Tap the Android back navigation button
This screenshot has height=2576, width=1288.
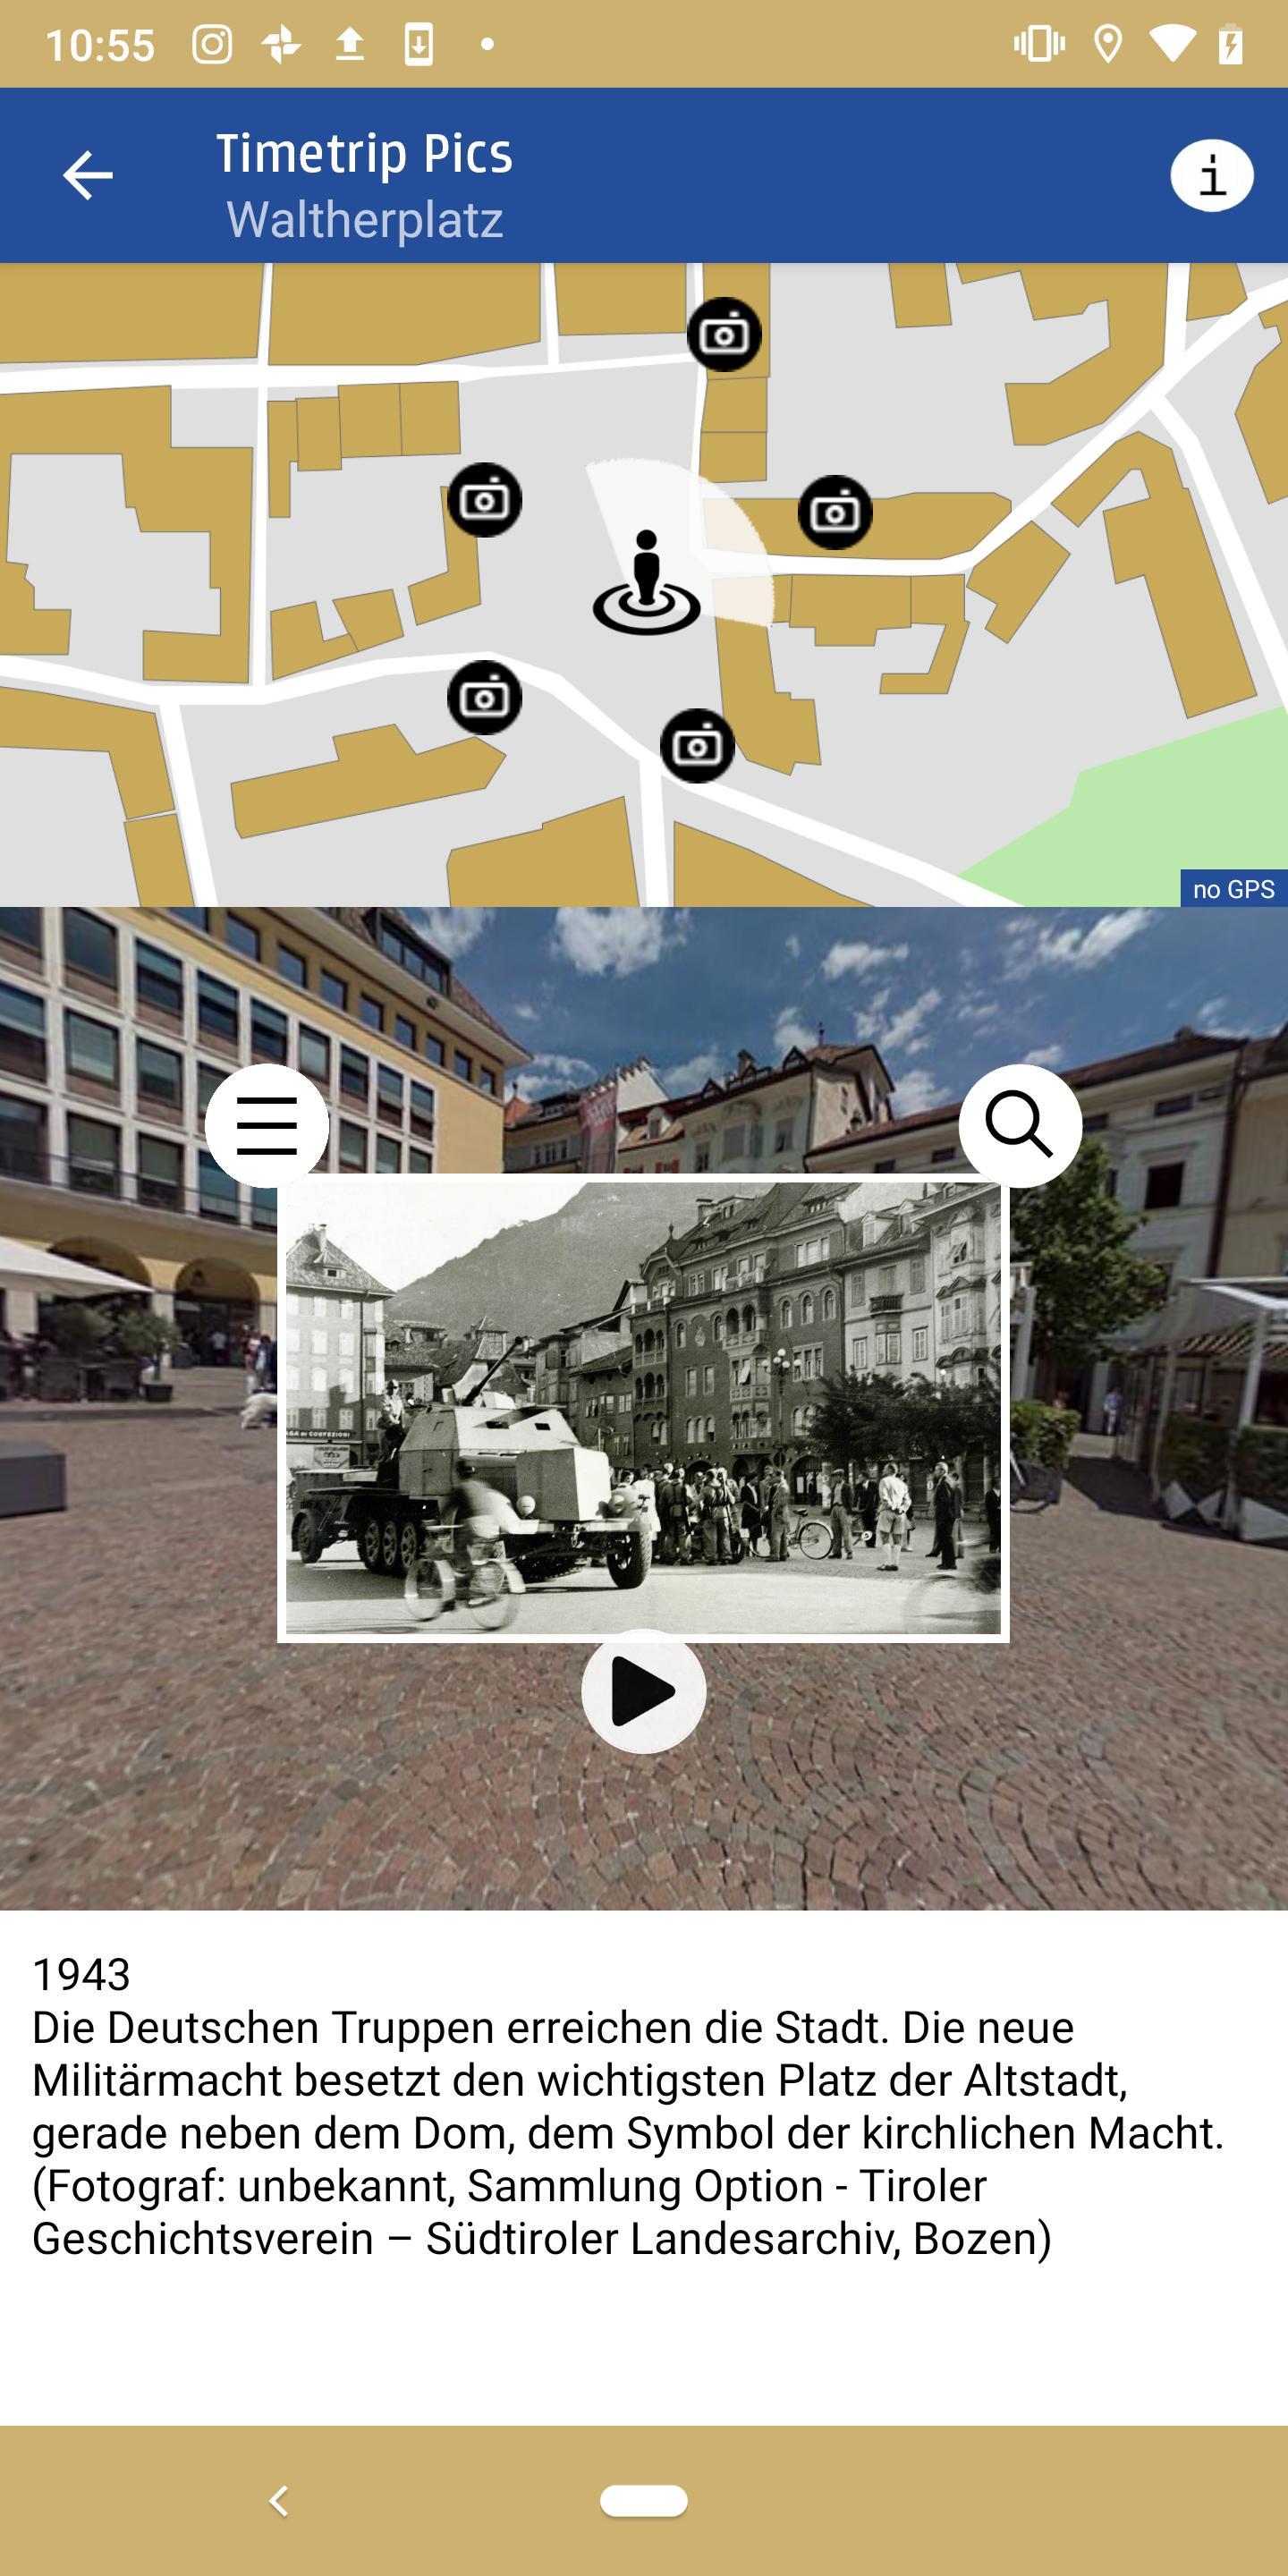click(x=279, y=2501)
